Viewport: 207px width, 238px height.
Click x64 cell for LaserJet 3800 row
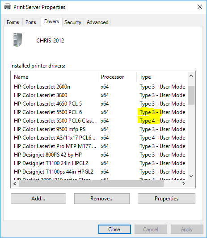105,95
